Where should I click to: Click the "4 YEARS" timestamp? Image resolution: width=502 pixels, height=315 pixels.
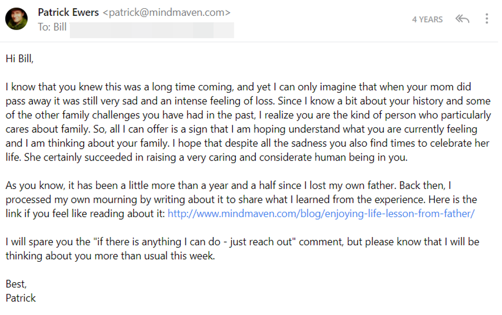427,19
